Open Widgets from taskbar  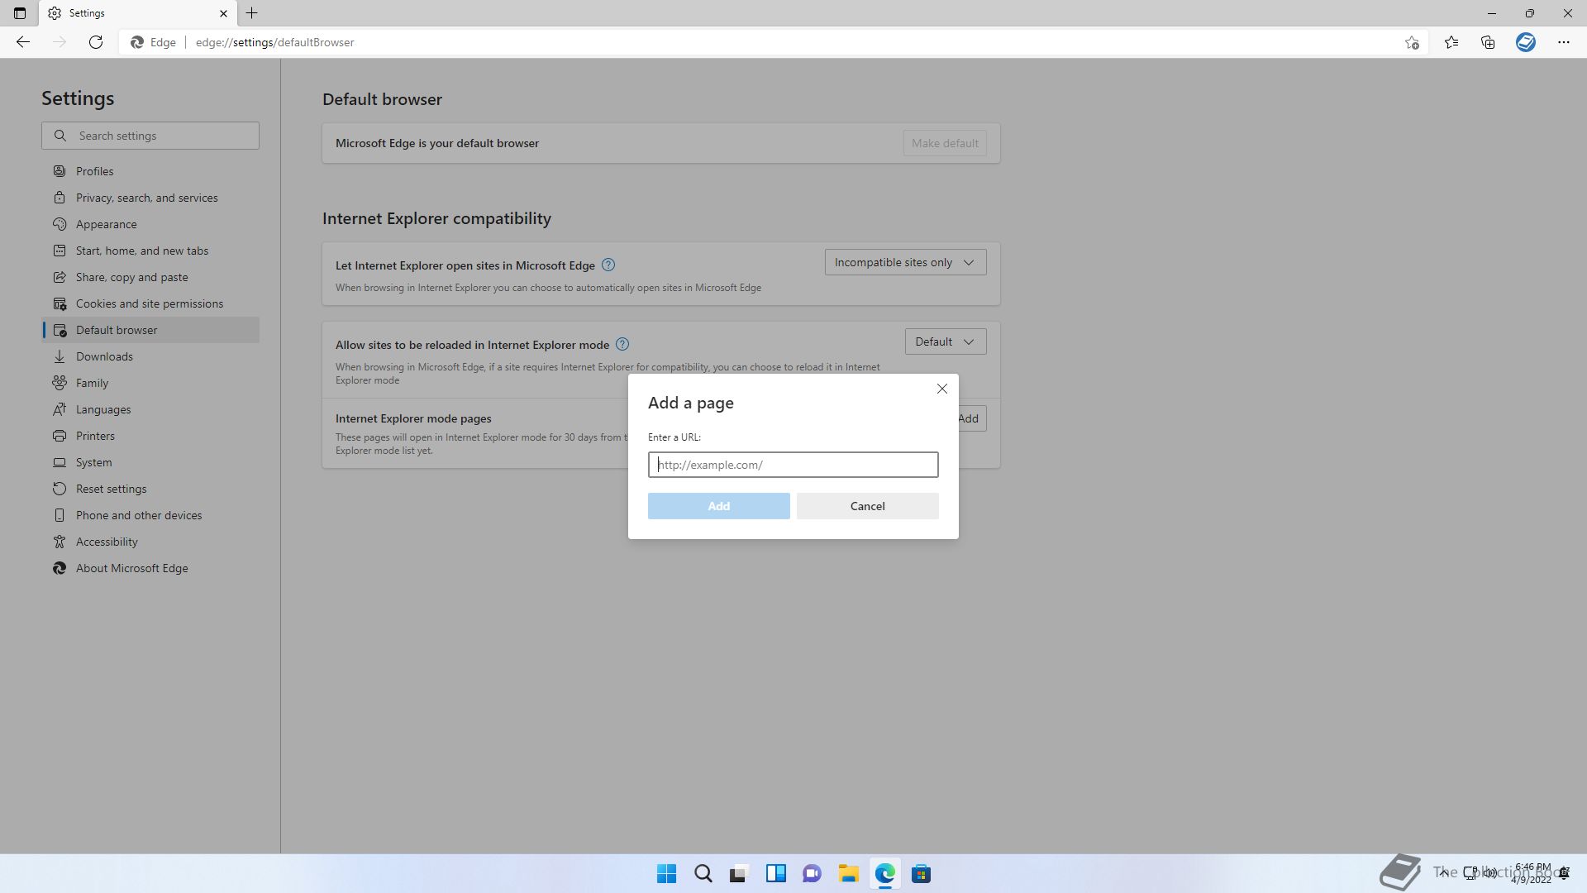click(x=775, y=873)
